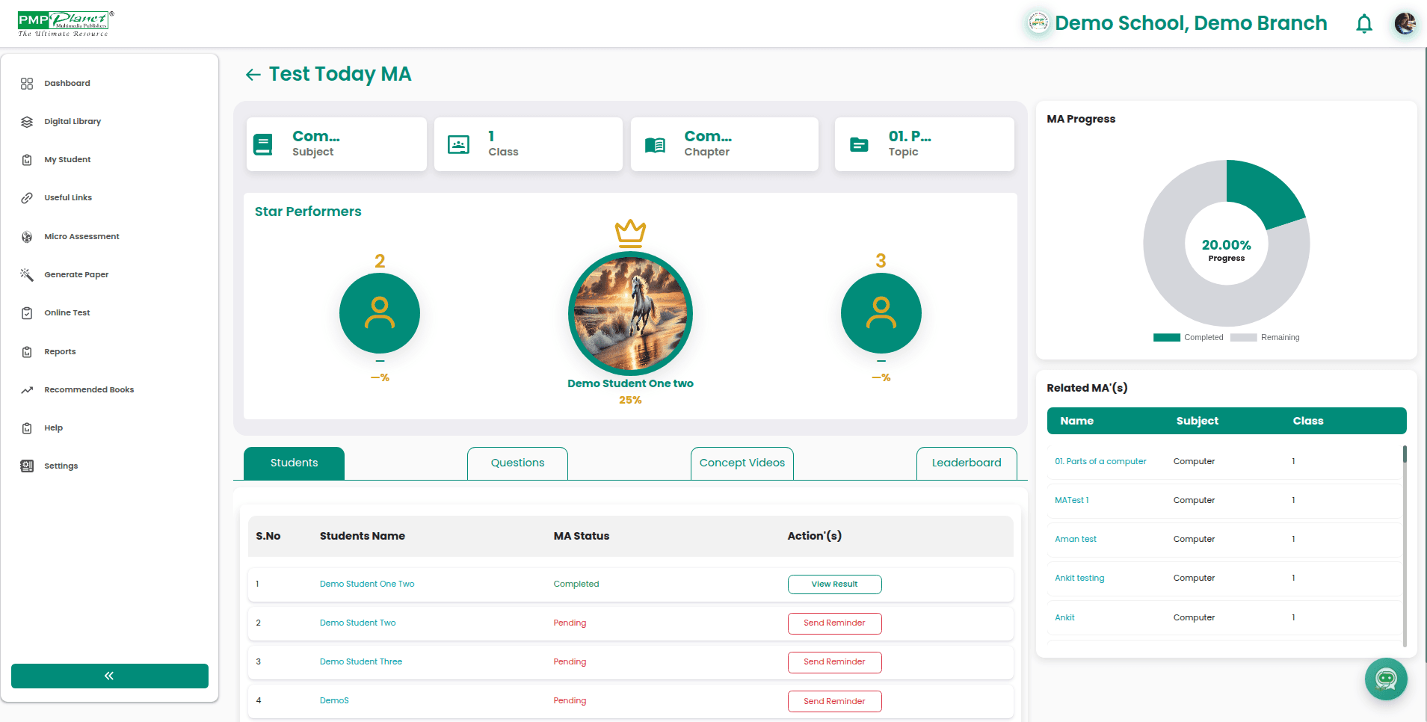Open the user profile avatar
1427x722 pixels.
[1405, 23]
